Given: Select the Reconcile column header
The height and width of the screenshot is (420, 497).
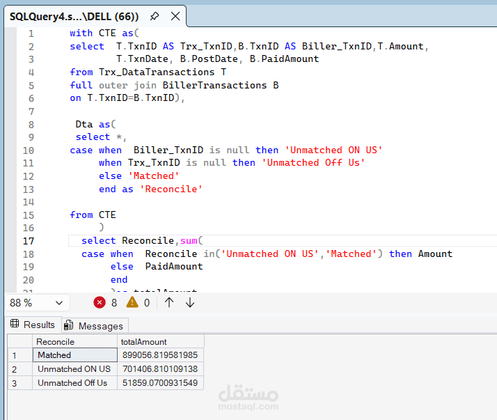Looking at the screenshot, I should point(74,342).
